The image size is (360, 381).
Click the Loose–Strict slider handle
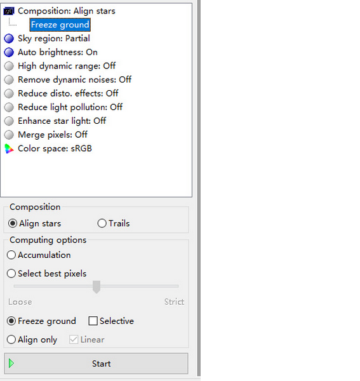tap(97, 287)
